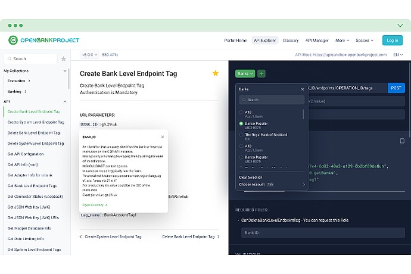
Task: Select Get Connector Status (Loopback)
Action: coord(35,197)
